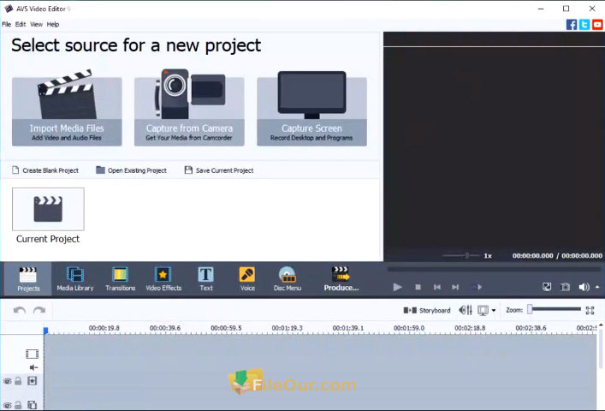Go to the previous frame
Image resolution: width=605 pixels, height=411 pixels.
437,287
